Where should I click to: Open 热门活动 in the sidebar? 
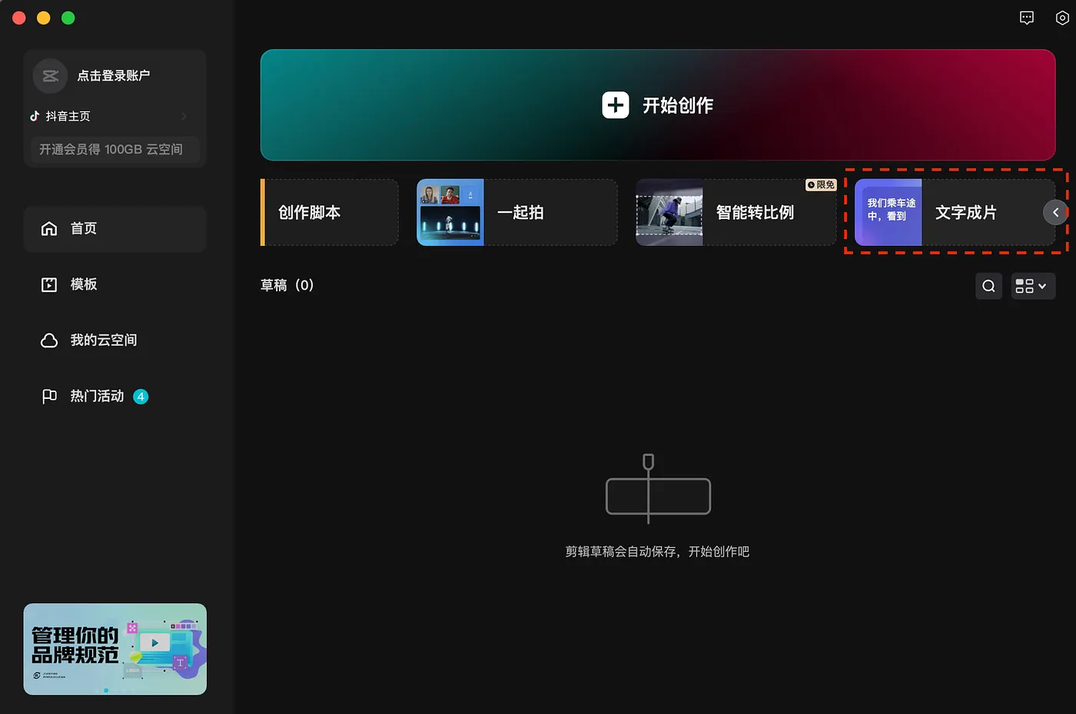[115, 396]
